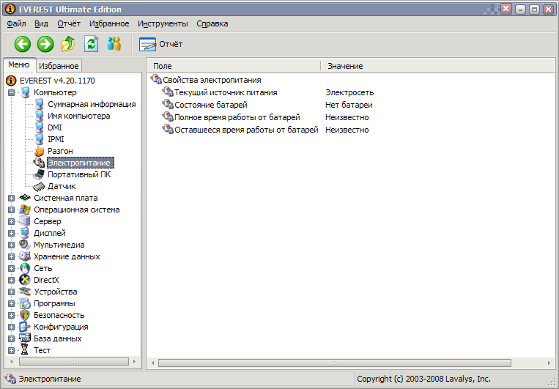Viewport: 559px width, 389px height.
Task: Click the Windows flag icon of Операционная система
Action: pos(25,210)
